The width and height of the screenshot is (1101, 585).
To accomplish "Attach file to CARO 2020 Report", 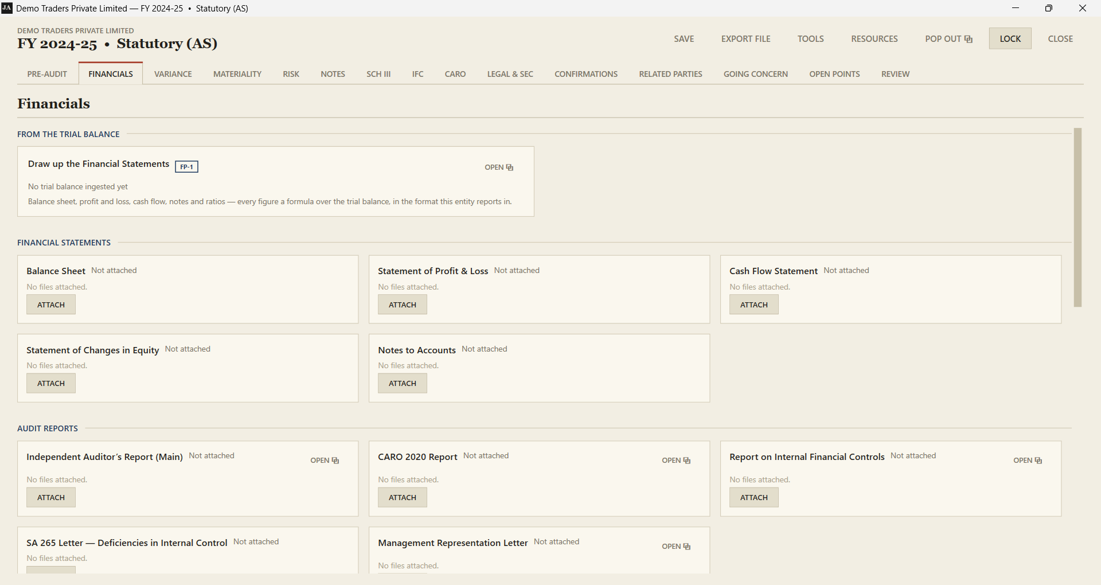I will coord(403,497).
